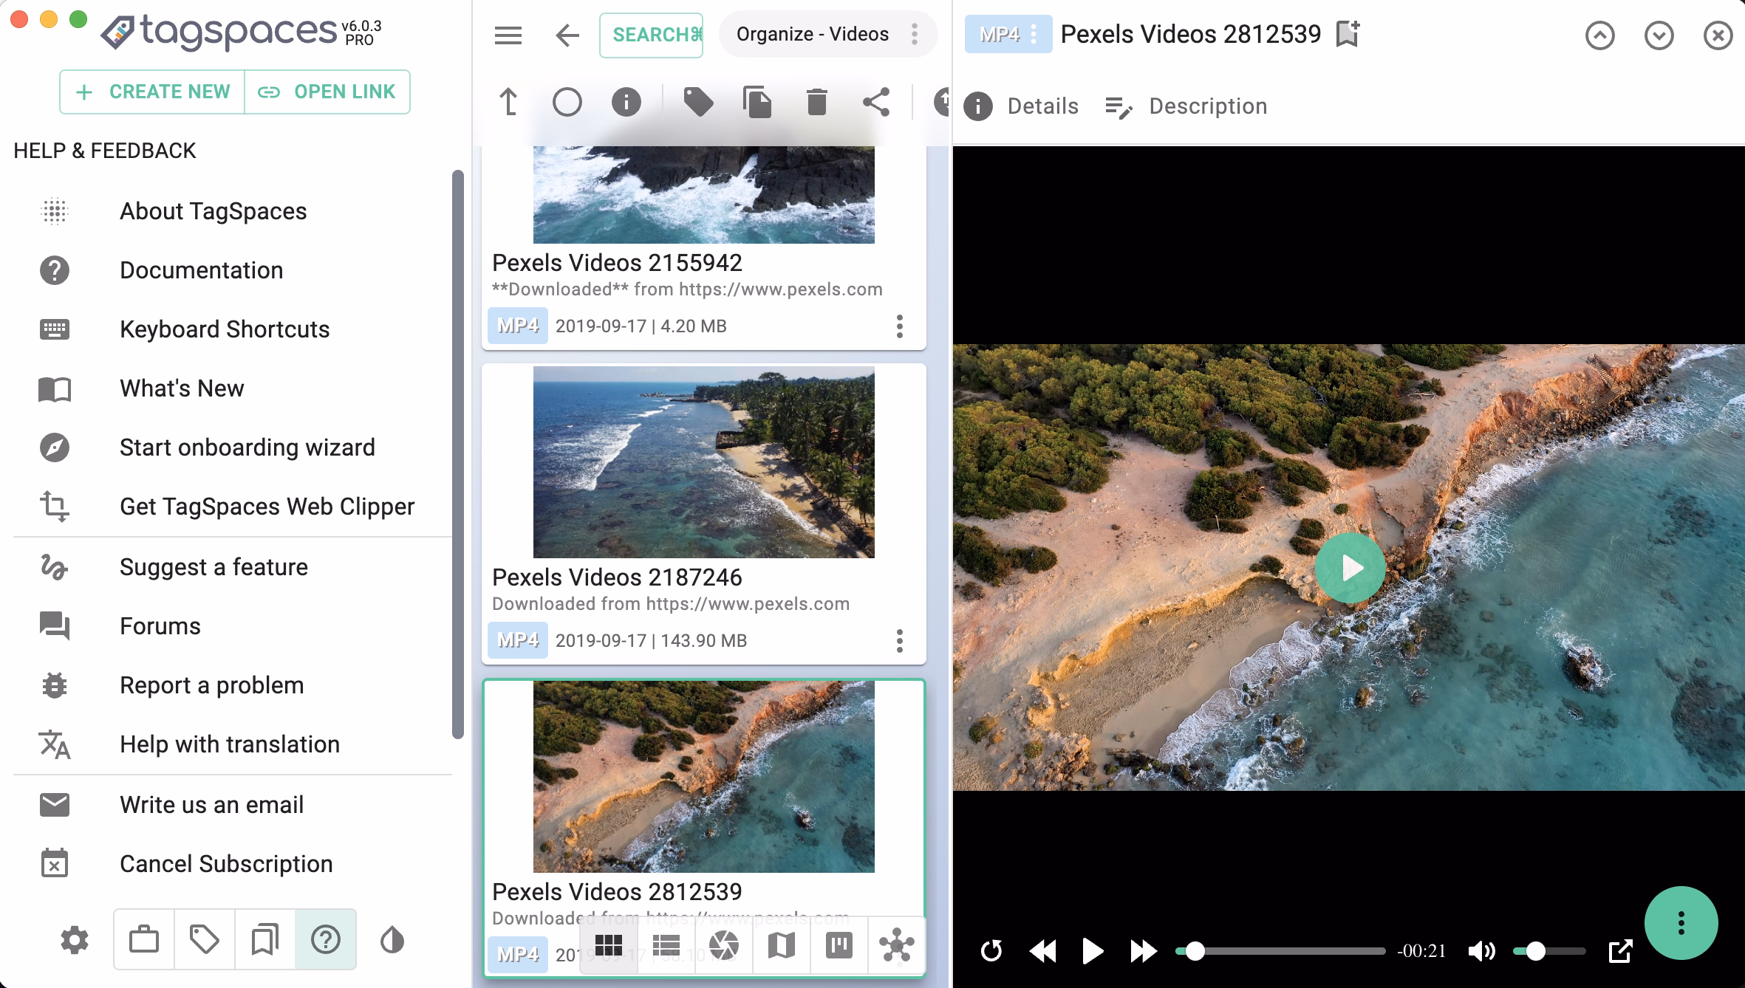The image size is (1745, 988).
Task: Switch to gallery perspective
Action: [724, 946]
